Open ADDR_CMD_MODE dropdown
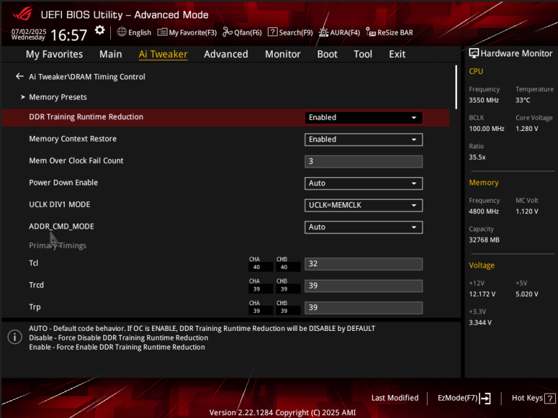The height and width of the screenshot is (418, 558). [363, 228]
